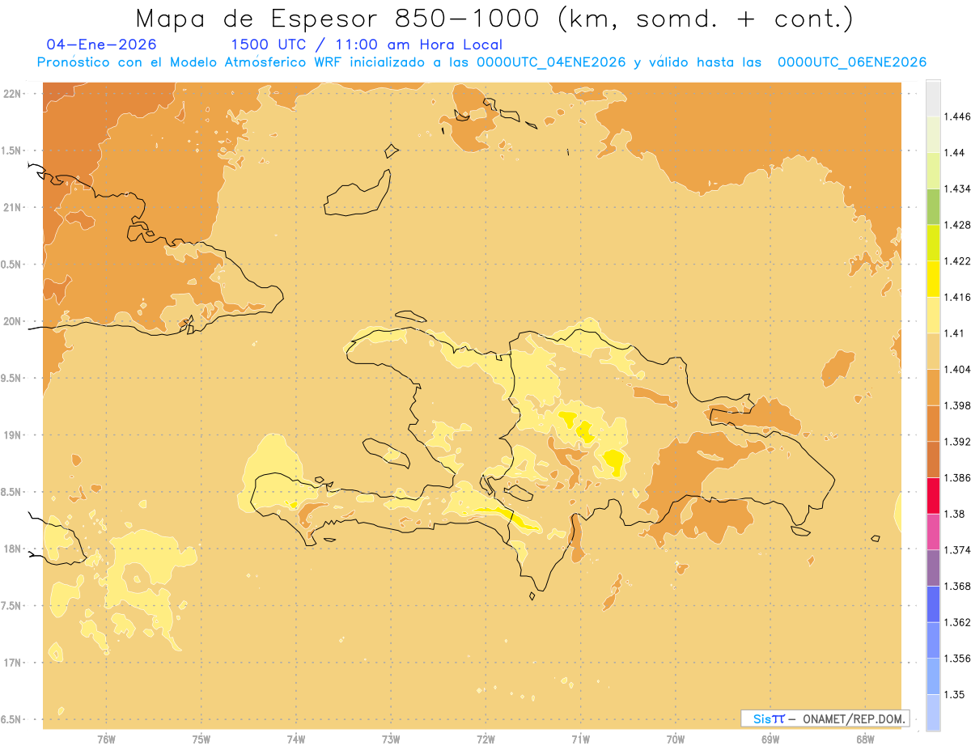Click the time text '1500 UTC / 11:00 am Hora Local'
The width and height of the screenshot is (971, 750).
click(367, 44)
